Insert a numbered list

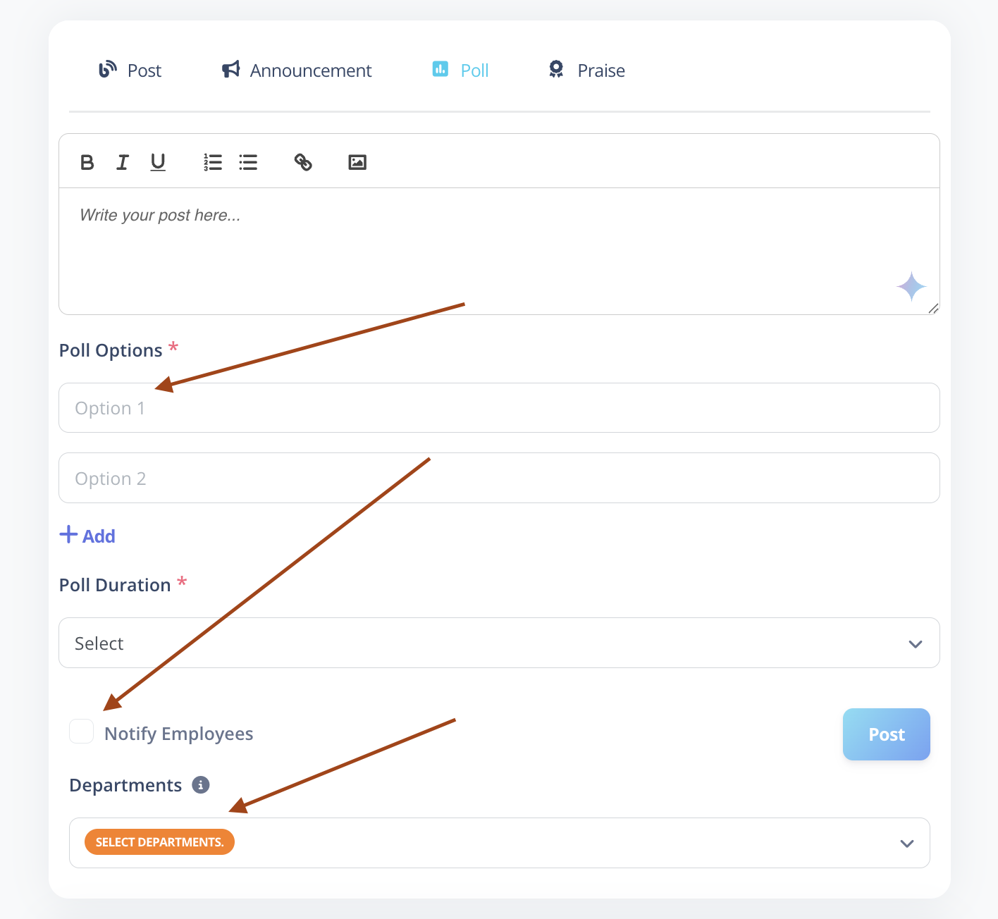(x=213, y=162)
